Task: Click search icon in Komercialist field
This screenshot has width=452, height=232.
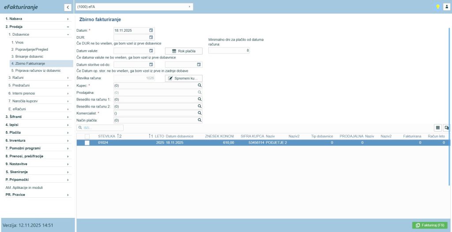Action: pos(200,113)
